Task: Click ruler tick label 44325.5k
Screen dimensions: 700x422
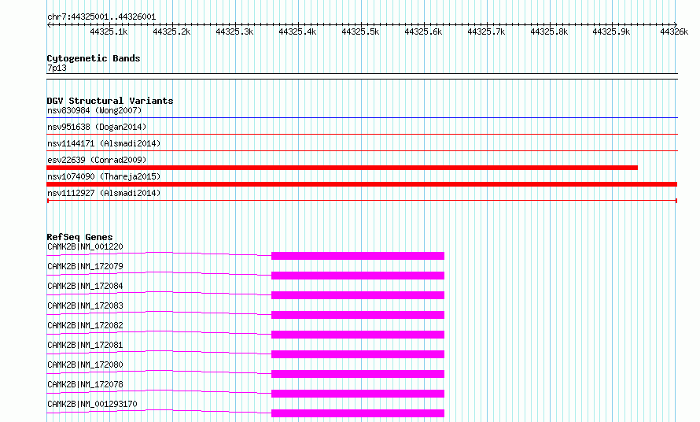Action: (360, 31)
